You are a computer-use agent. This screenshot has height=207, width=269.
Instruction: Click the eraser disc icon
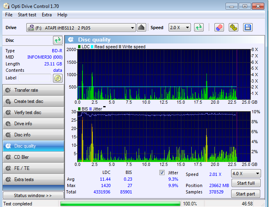[219, 28]
